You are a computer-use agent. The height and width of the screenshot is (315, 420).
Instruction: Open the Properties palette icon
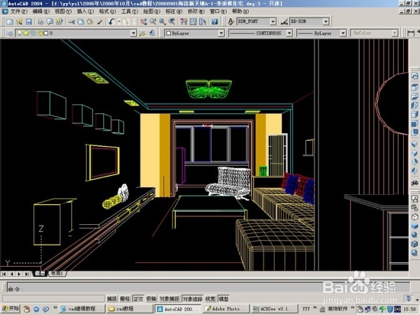[184, 22]
